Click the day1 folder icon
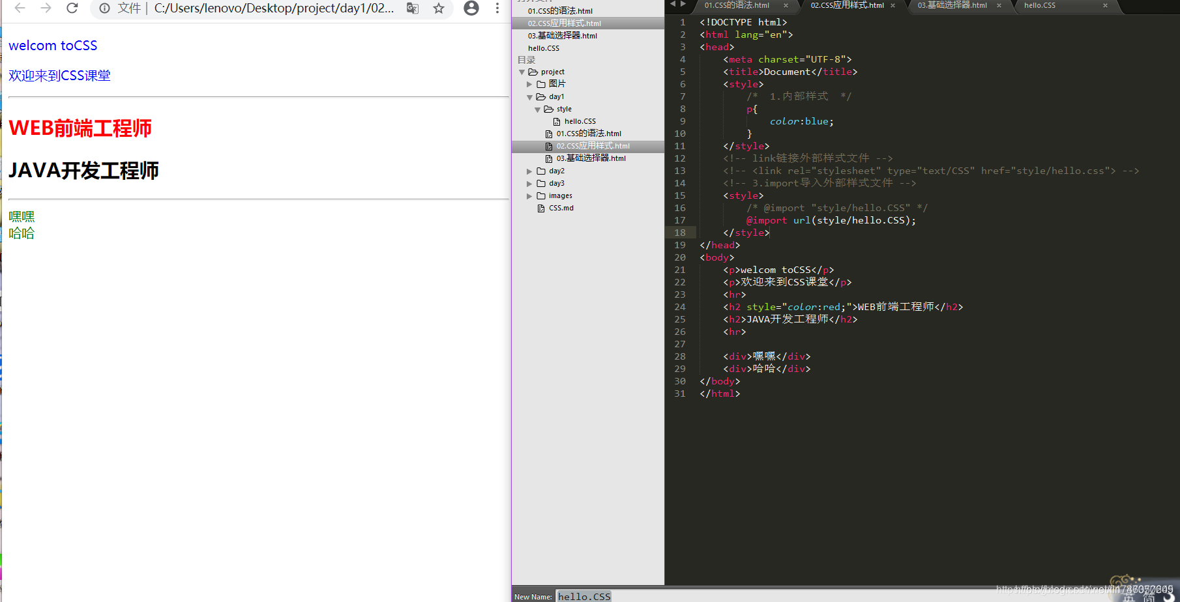Image resolution: width=1180 pixels, height=602 pixels. click(541, 96)
